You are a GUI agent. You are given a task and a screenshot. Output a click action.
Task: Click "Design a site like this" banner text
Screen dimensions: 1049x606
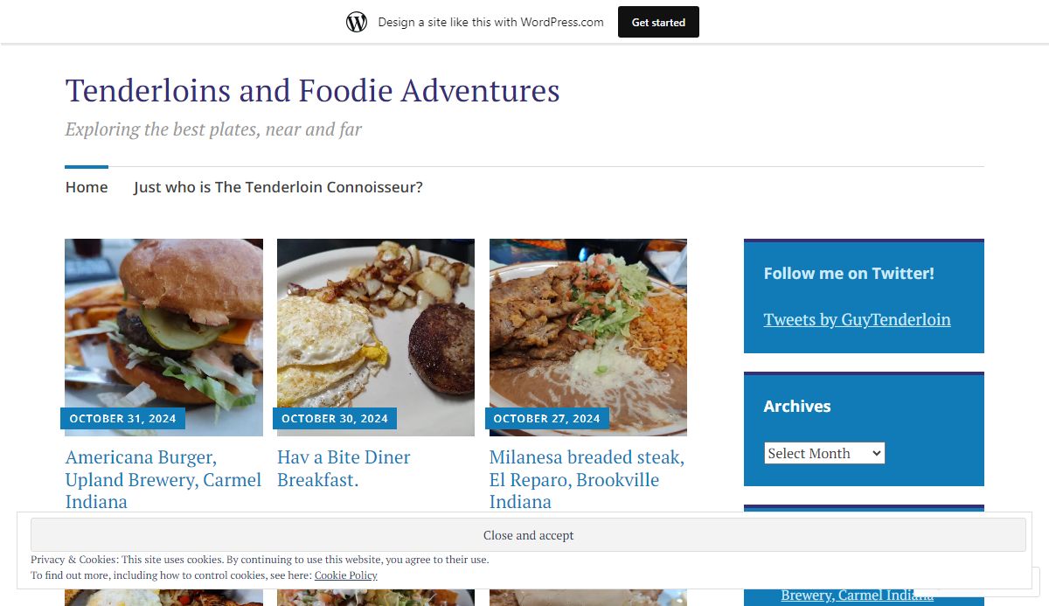click(x=490, y=22)
